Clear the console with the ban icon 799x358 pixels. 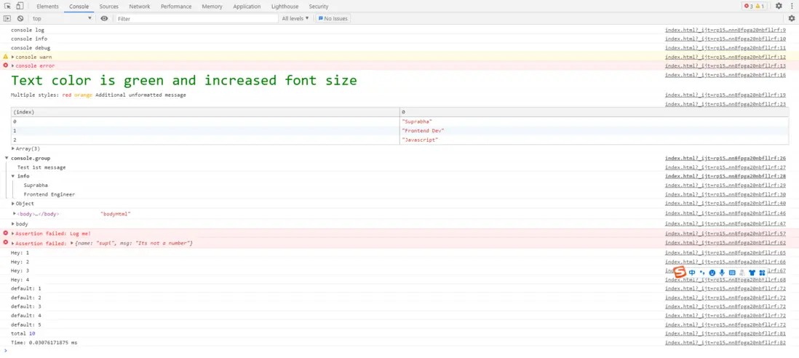[x=20, y=18]
